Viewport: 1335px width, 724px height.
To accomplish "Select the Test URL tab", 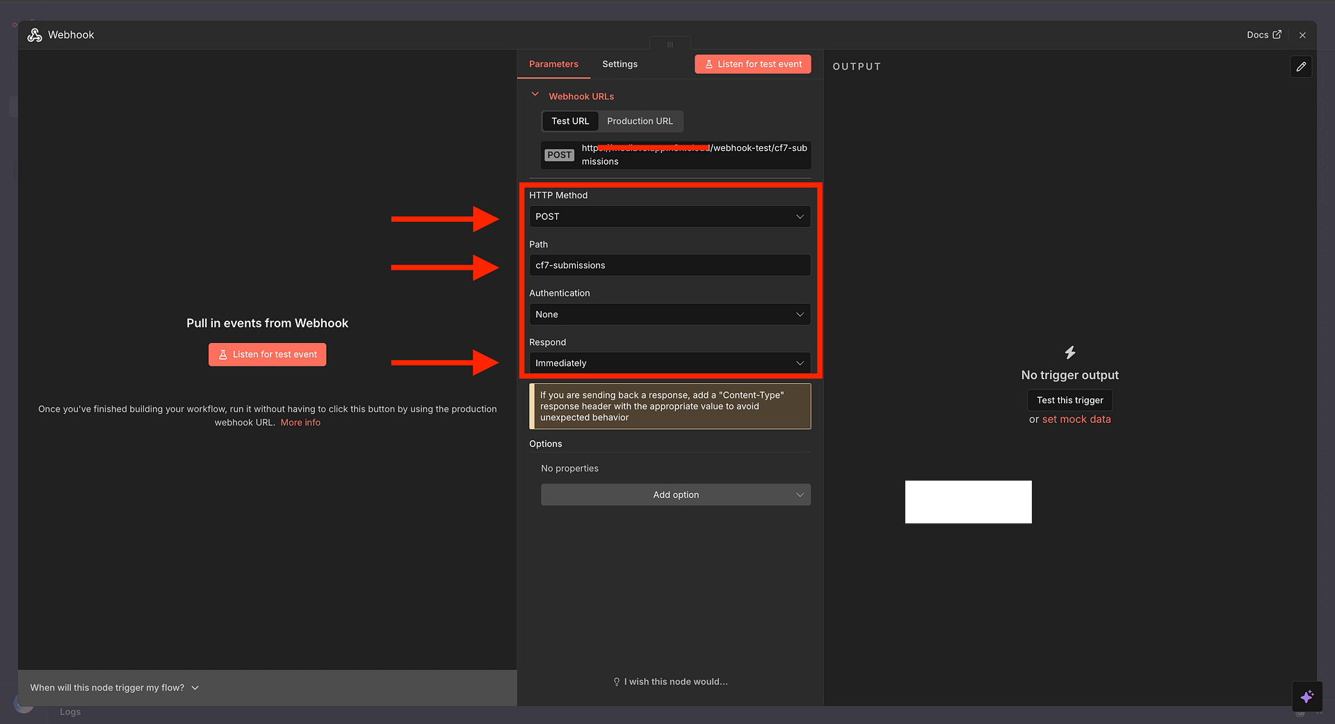I will click(570, 121).
